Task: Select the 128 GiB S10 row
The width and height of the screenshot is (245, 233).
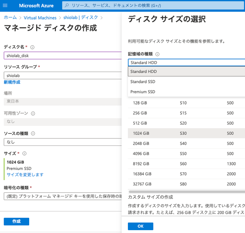Action: (186, 103)
